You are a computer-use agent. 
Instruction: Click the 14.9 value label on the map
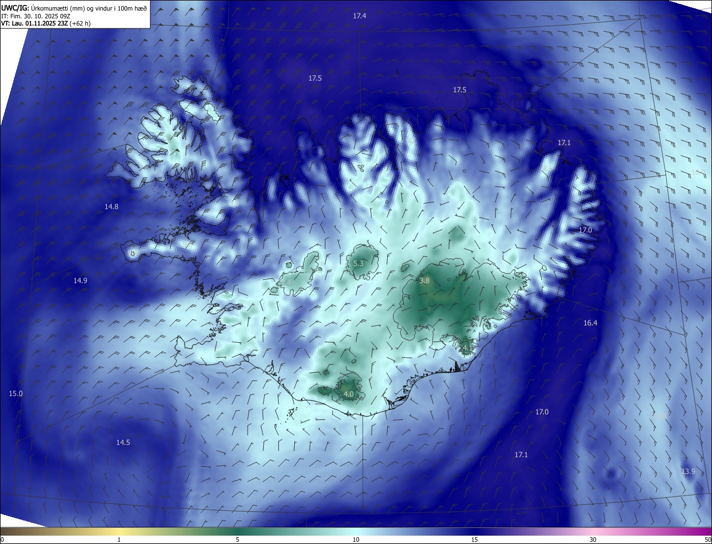[80, 280]
